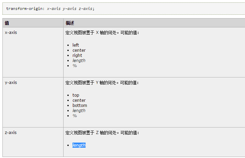The height and width of the screenshot is (158, 245).
Task: Click the highlighted 'length' in z-axis row
Action: click(79, 145)
